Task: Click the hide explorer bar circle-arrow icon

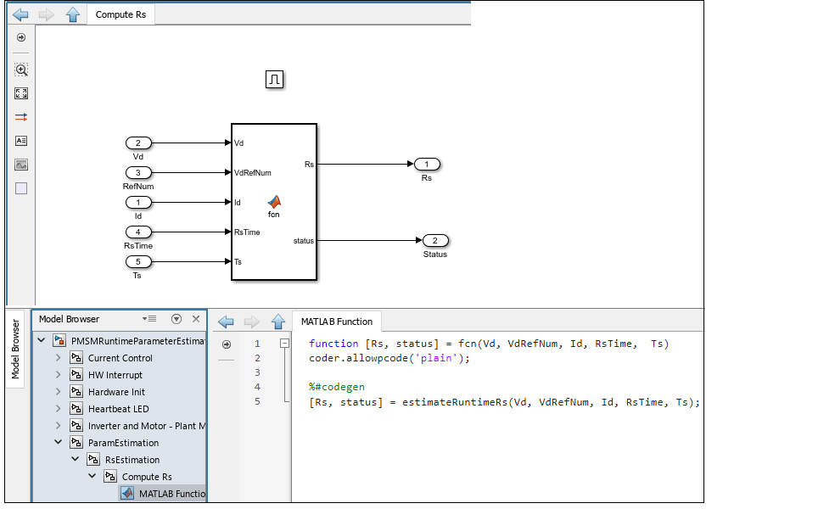Action: (x=21, y=37)
